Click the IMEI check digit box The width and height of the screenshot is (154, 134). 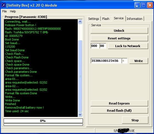(125, 61)
